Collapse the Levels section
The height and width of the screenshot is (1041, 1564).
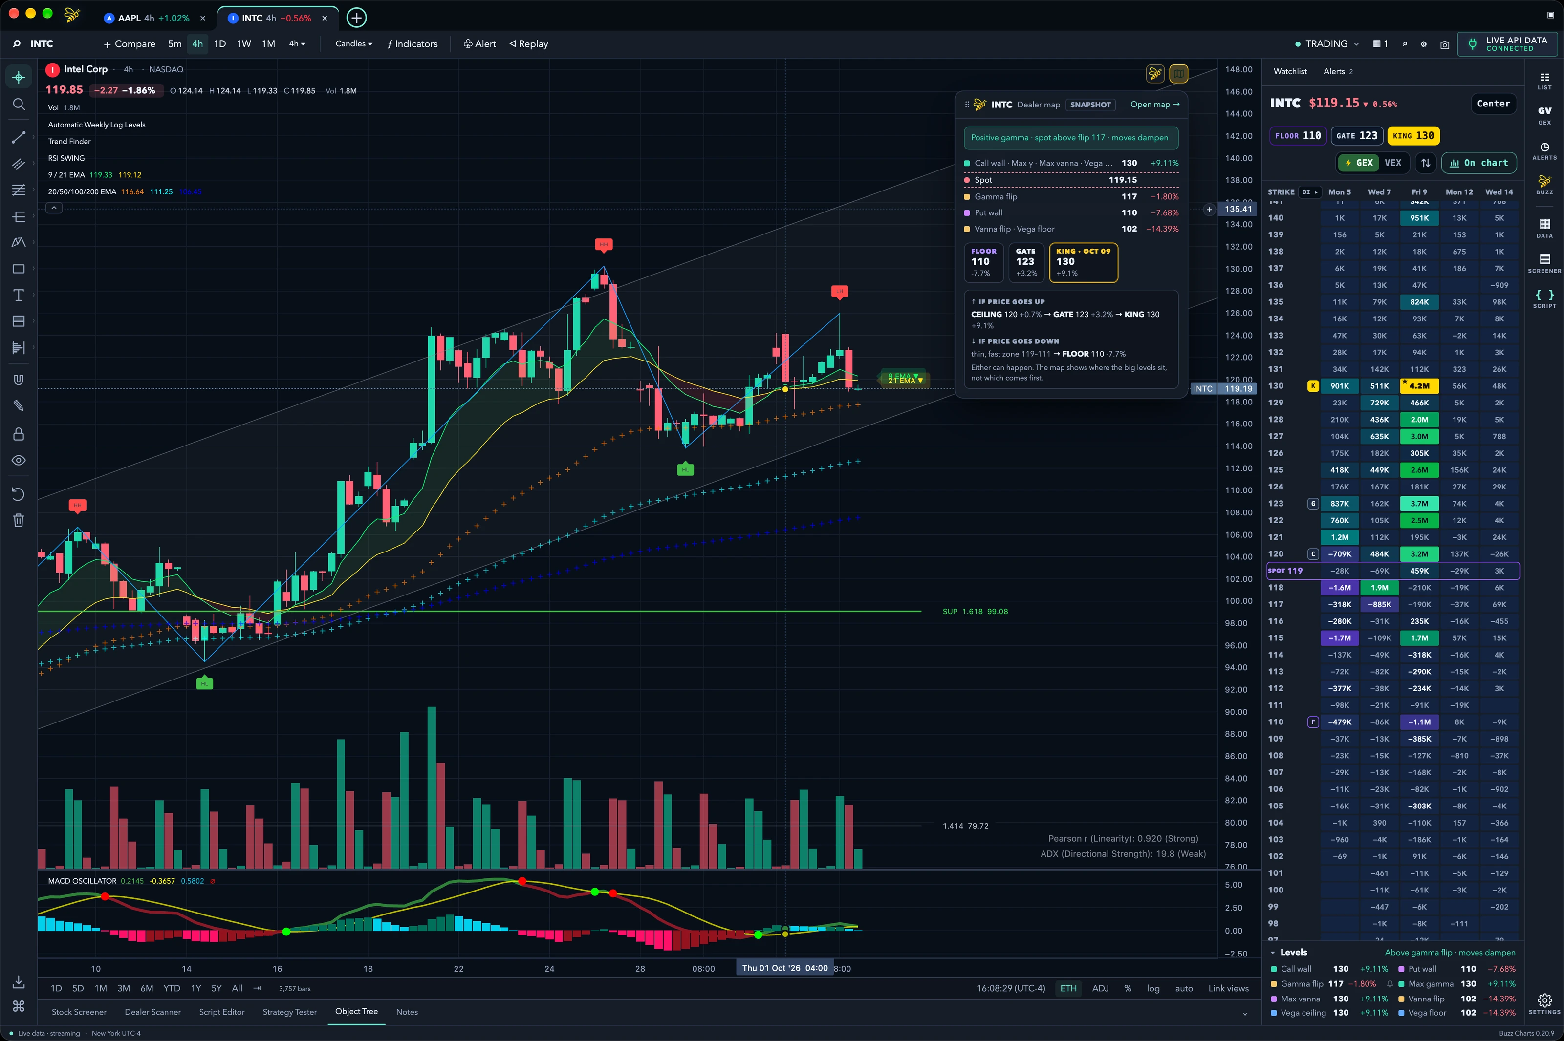pos(1273,952)
